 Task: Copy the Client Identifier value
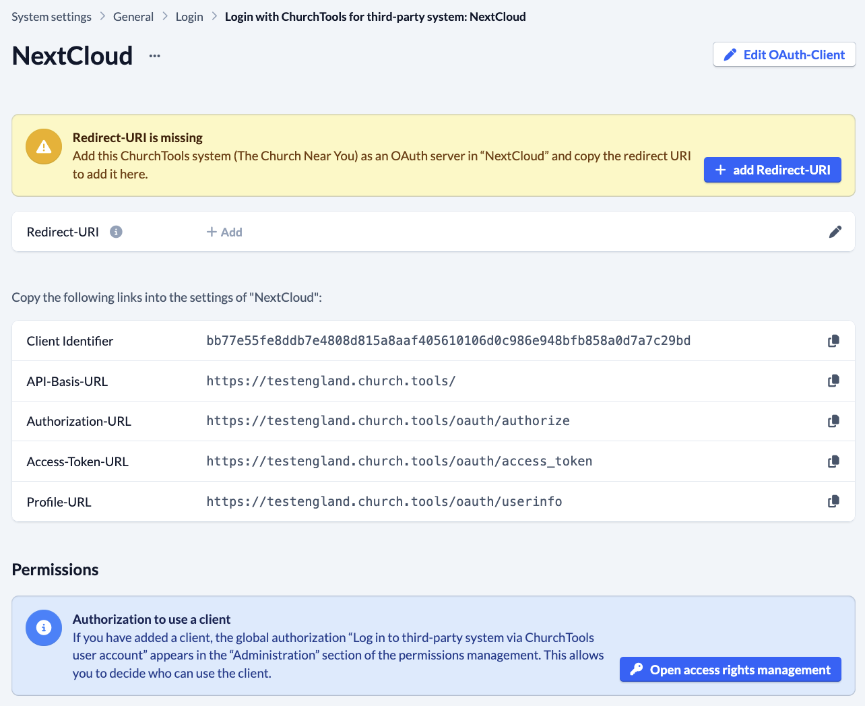click(833, 341)
